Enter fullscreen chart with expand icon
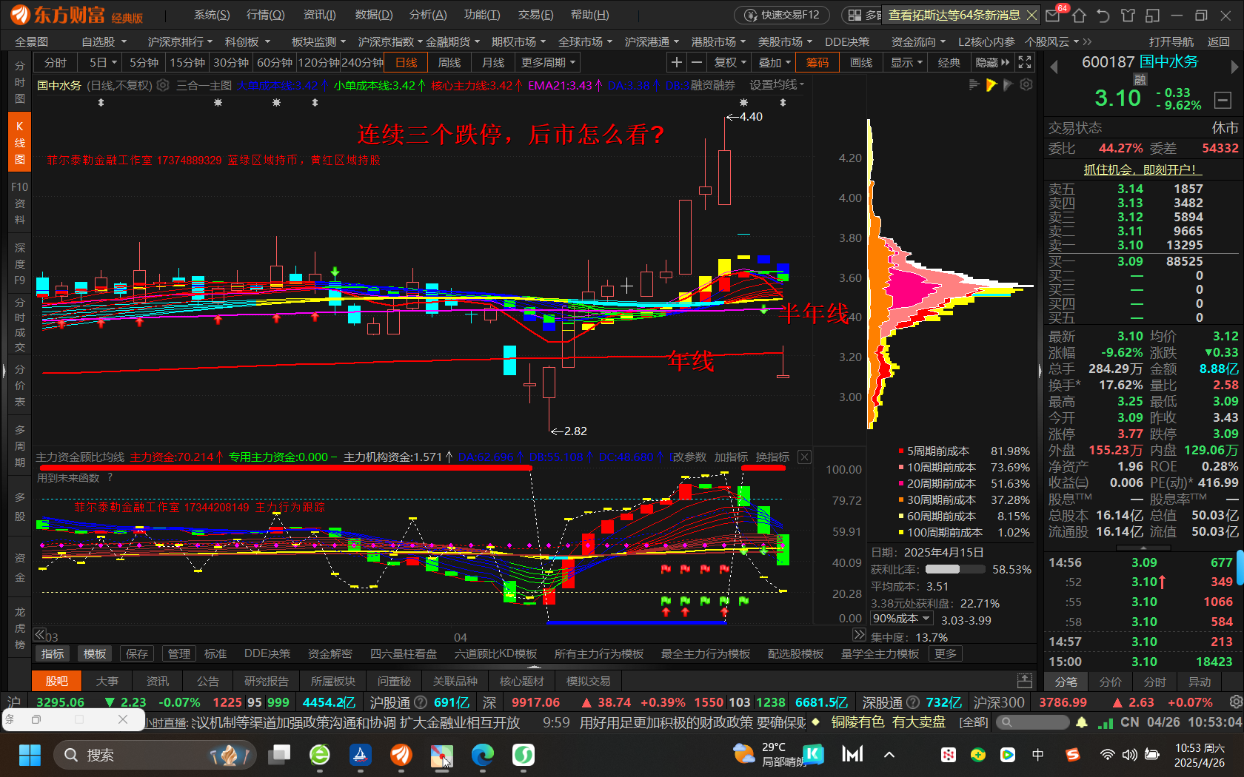The image size is (1244, 777). point(1025,63)
